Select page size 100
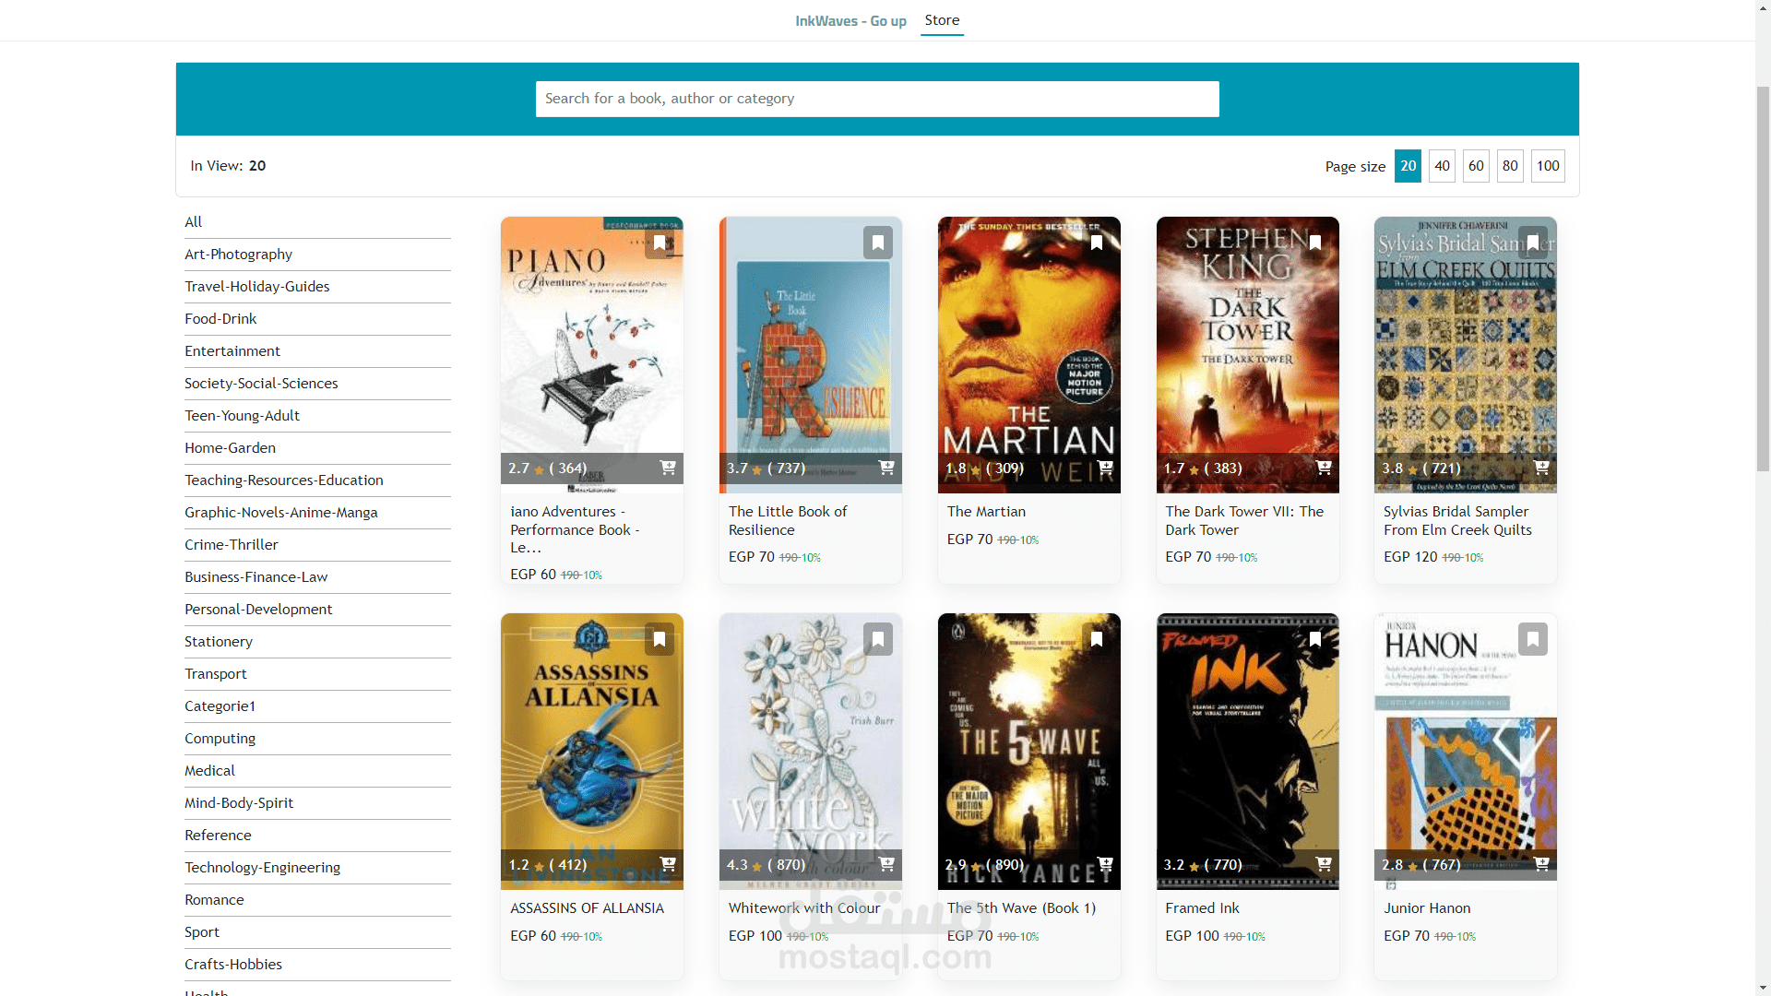Viewport: 1771px width, 996px height. click(x=1548, y=166)
